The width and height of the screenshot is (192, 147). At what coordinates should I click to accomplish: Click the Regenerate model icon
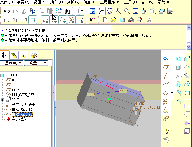(x=59, y=11)
